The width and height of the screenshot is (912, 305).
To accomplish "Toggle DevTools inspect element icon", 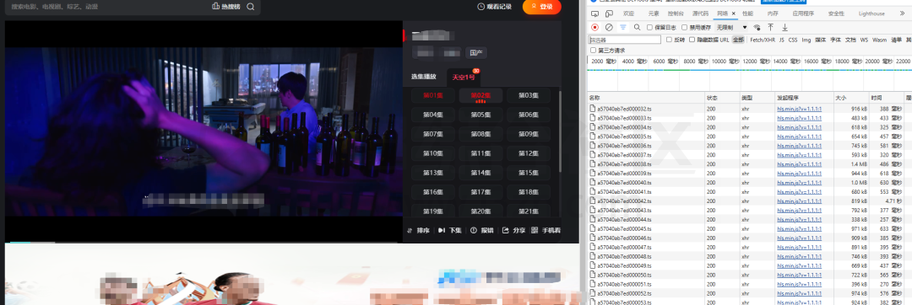I will tap(595, 13).
